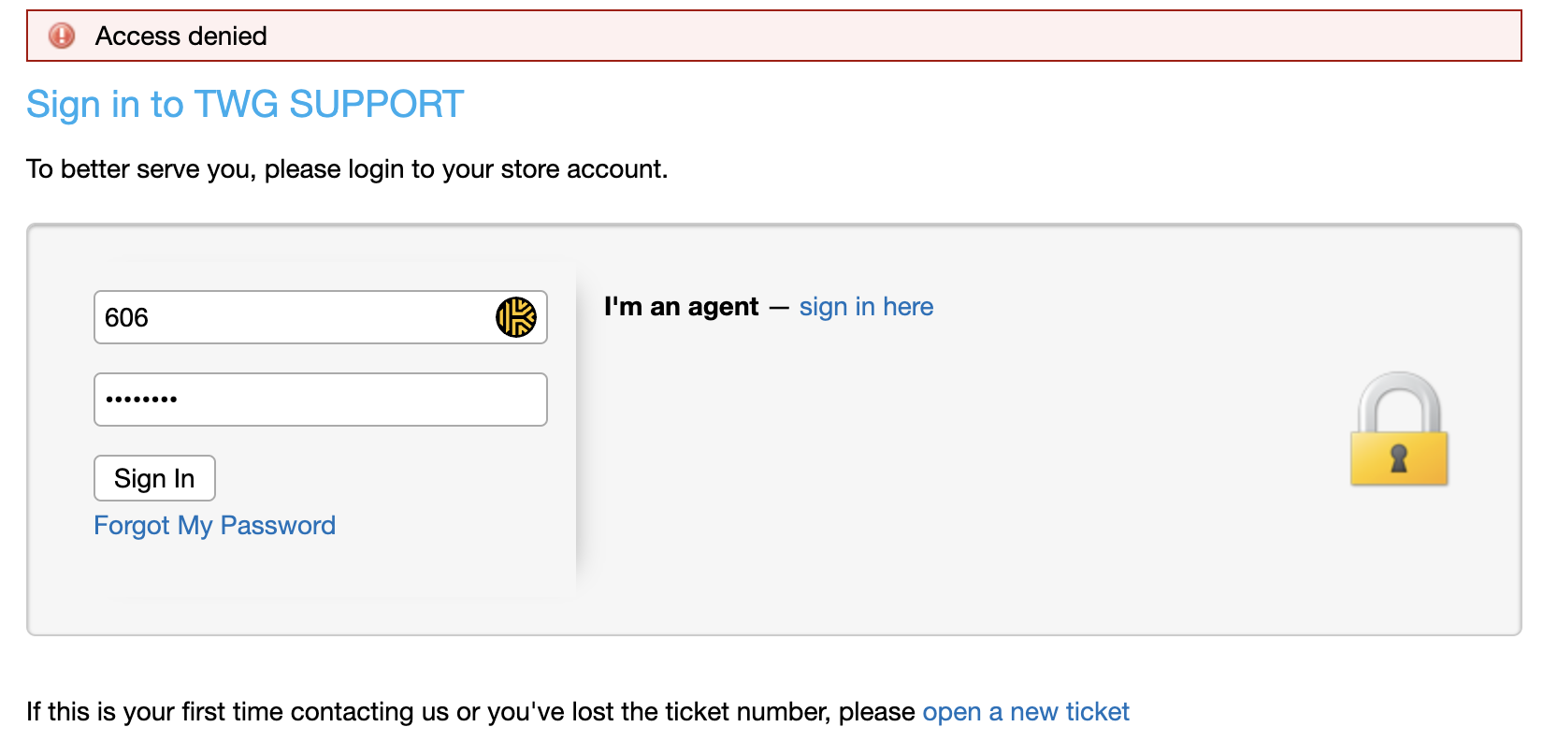
Task: Click the "Sign in to TWG SUPPORT" heading
Action: click(x=245, y=104)
